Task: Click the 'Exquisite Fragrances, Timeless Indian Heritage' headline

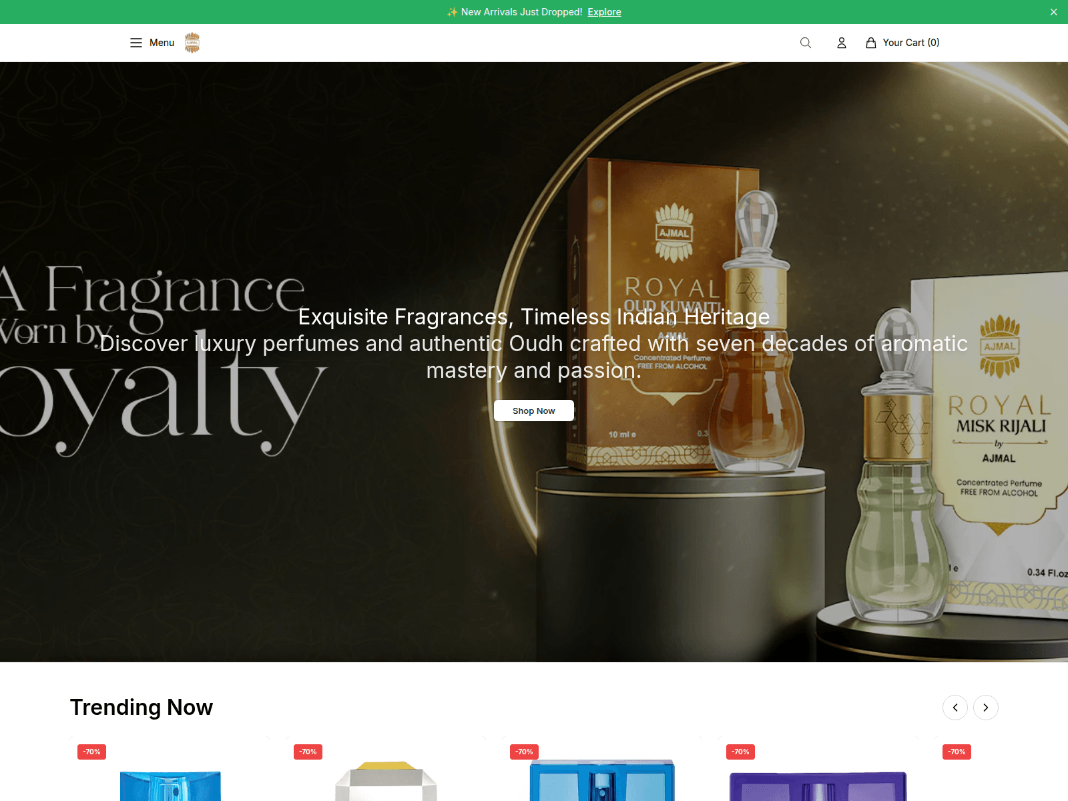Action: 534,316
